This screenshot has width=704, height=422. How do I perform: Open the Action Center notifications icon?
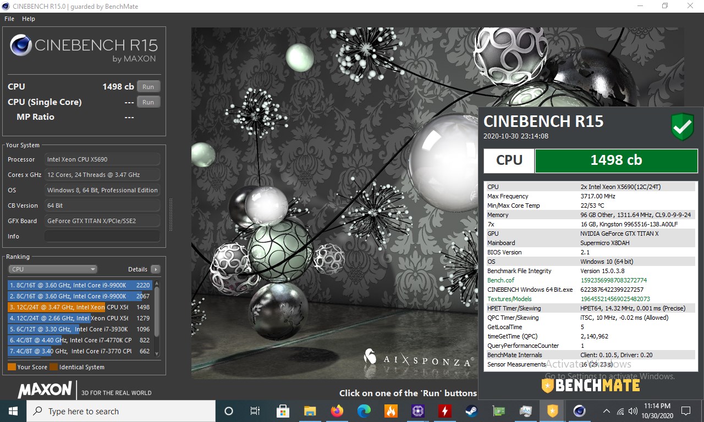tap(686, 411)
